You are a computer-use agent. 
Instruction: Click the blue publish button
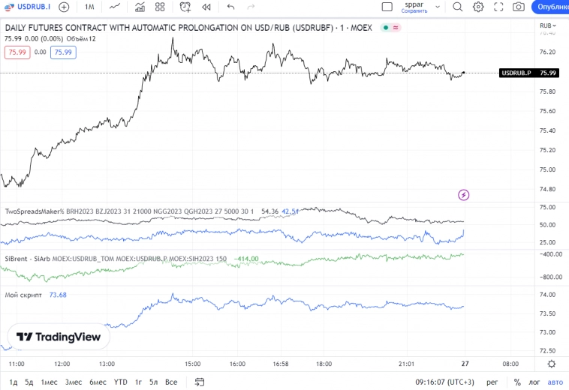pyautogui.click(x=551, y=7)
